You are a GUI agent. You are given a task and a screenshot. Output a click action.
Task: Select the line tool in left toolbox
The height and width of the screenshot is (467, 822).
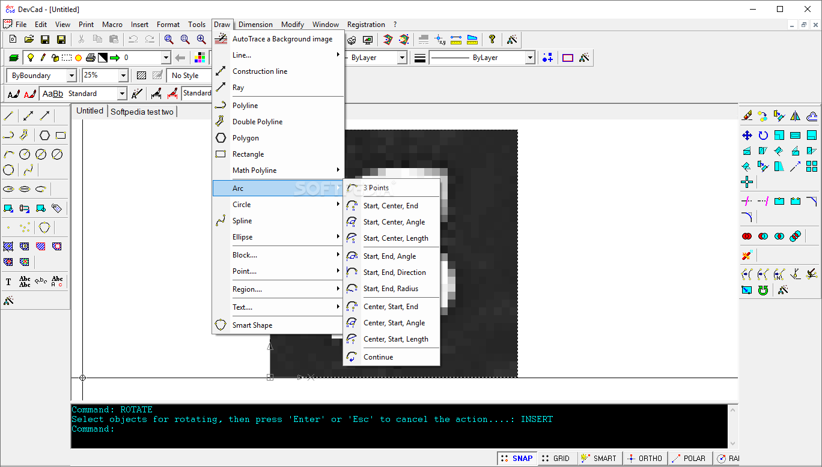pos(8,116)
